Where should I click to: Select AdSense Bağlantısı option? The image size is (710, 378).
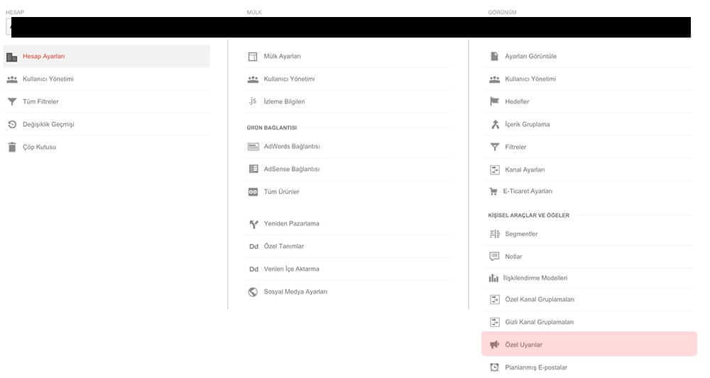coord(291,169)
